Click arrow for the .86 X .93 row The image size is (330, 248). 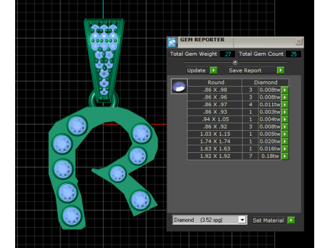point(285,112)
